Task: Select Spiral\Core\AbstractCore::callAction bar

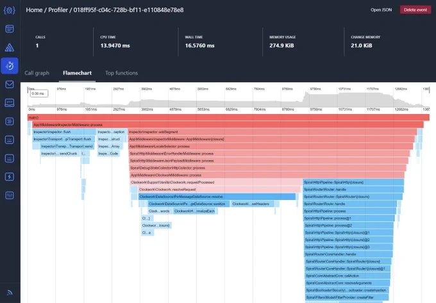Action: pyautogui.click(x=348, y=276)
